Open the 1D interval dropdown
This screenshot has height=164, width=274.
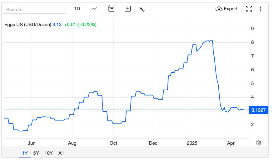[77, 9]
